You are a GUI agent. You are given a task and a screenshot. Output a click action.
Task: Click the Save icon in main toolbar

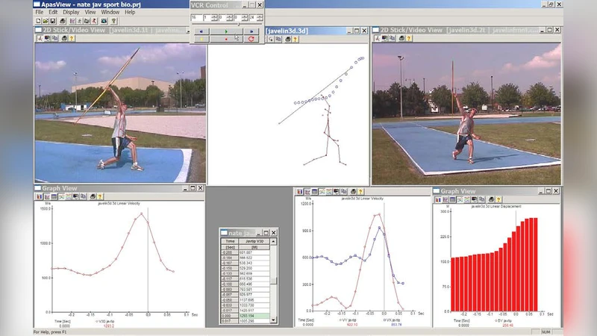coord(54,21)
